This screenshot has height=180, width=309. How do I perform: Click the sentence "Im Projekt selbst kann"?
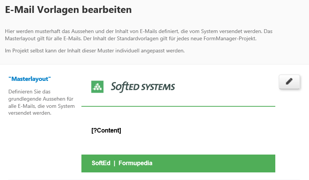[95, 51]
